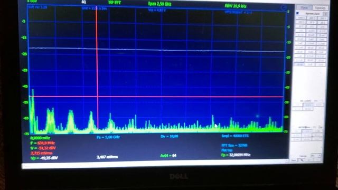The width and height of the screenshot is (338, 190).
Task: Select the cursor-arrow icon tab in side panel
Action: 302,160
